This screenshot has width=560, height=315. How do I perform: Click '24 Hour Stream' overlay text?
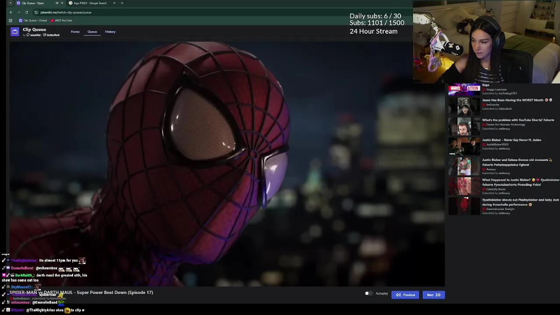pos(374,31)
